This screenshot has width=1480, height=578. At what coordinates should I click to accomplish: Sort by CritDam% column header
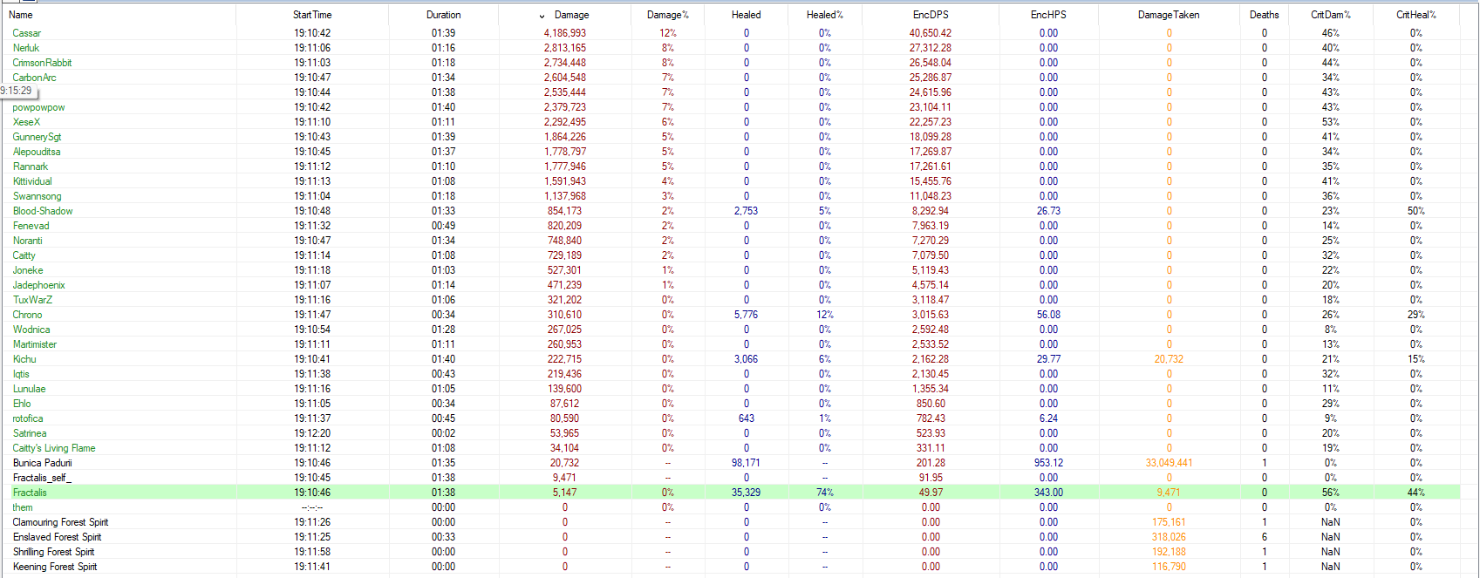point(1330,15)
